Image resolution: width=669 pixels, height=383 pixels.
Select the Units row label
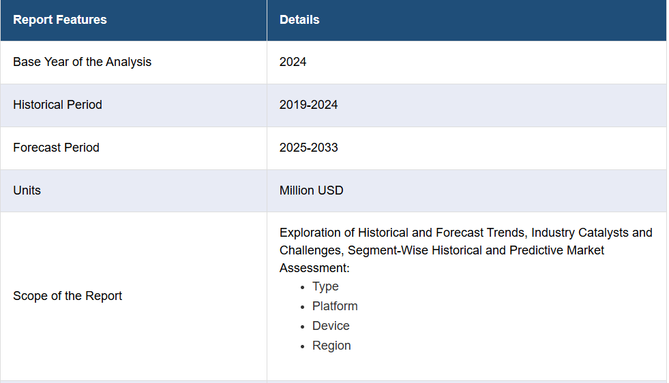point(27,190)
